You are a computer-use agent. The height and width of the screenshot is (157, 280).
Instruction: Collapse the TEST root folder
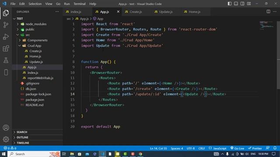point(14,18)
